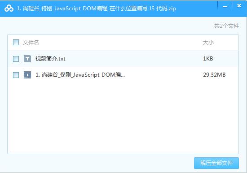
Task: Select the entire video file row
Action: tap(123, 75)
